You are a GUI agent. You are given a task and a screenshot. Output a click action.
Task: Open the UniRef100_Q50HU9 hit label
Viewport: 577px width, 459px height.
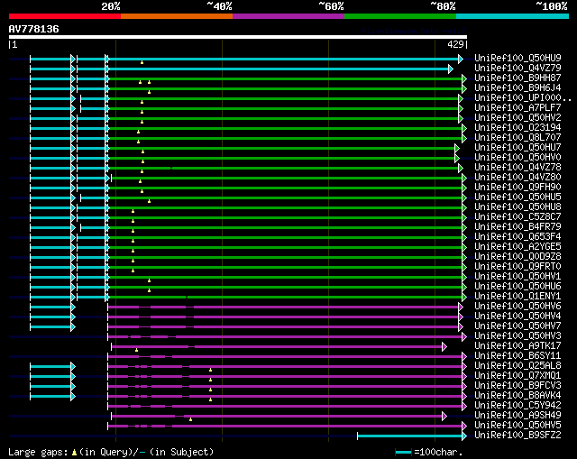[x=517, y=58]
